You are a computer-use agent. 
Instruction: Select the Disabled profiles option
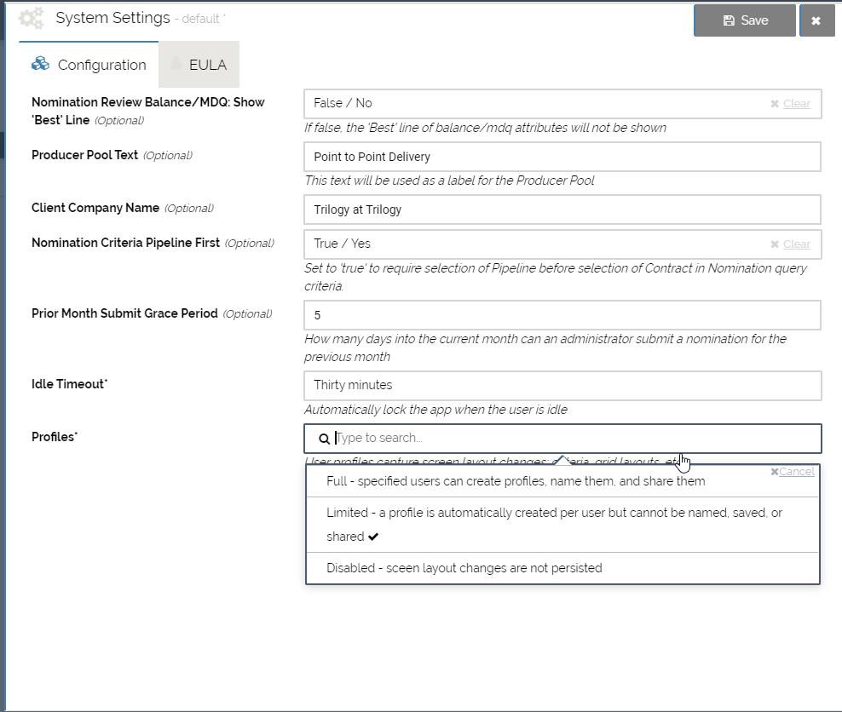pos(464,568)
